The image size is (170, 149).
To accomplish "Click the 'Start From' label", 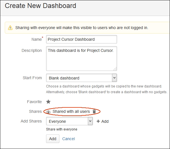I will pos(32,78).
